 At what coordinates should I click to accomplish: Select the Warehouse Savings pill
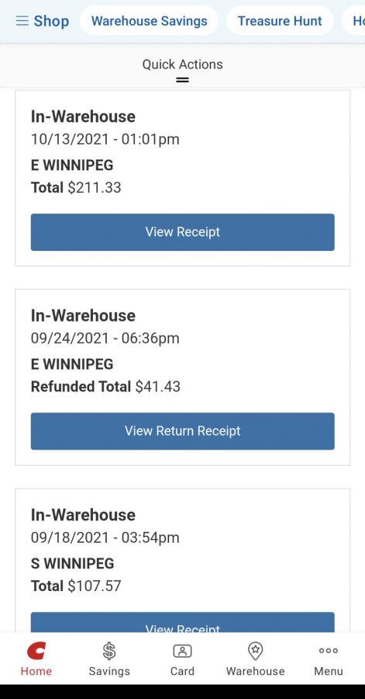(149, 21)
